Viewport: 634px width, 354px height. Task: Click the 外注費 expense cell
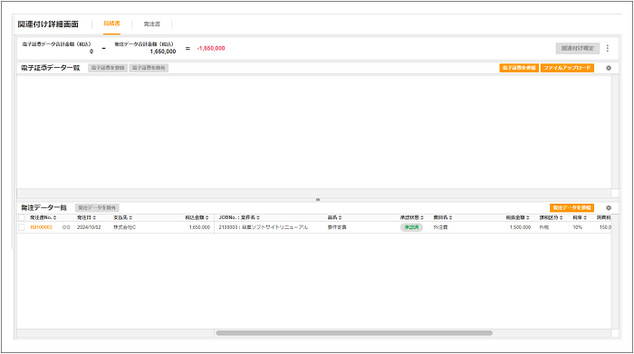pyautogui.click(x=440, y=227)
